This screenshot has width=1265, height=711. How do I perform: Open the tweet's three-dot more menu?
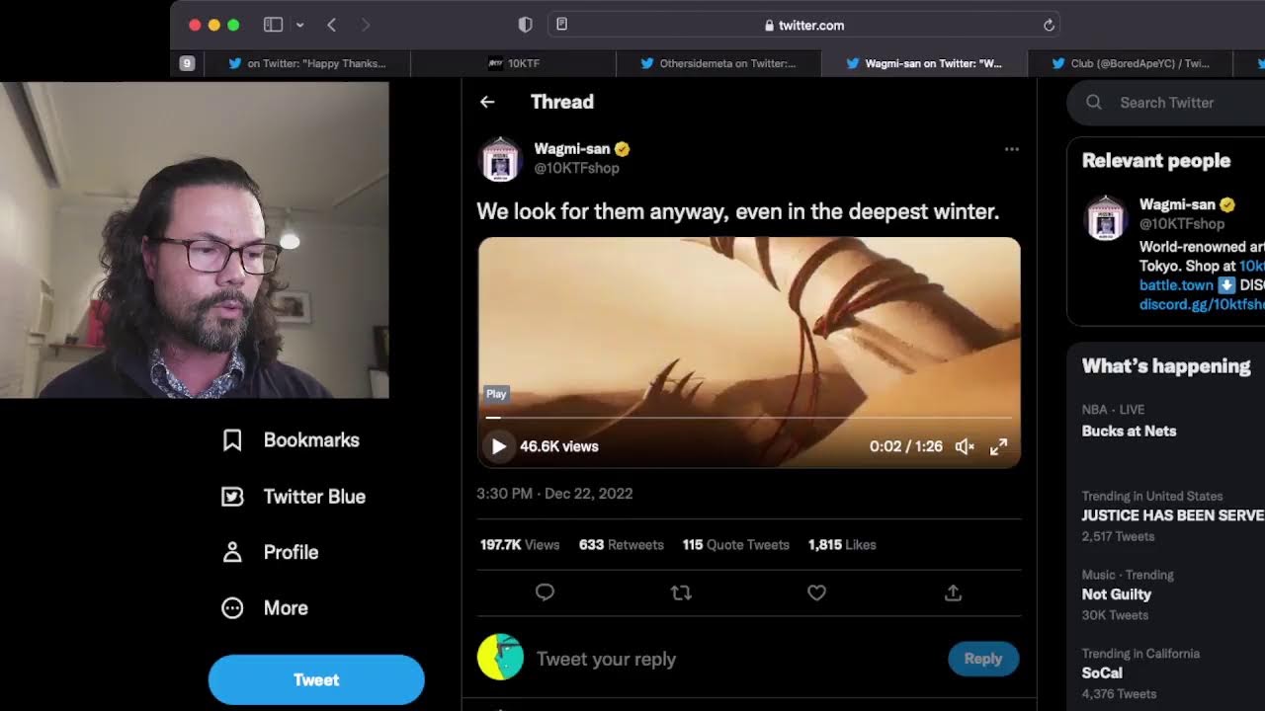(1011, 149)
